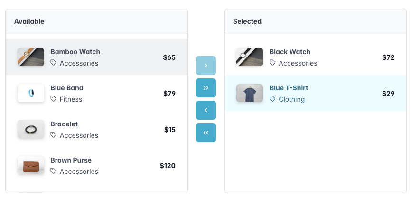Select the Brown Purse item name
411x201 pixels.
coord(71,160)
